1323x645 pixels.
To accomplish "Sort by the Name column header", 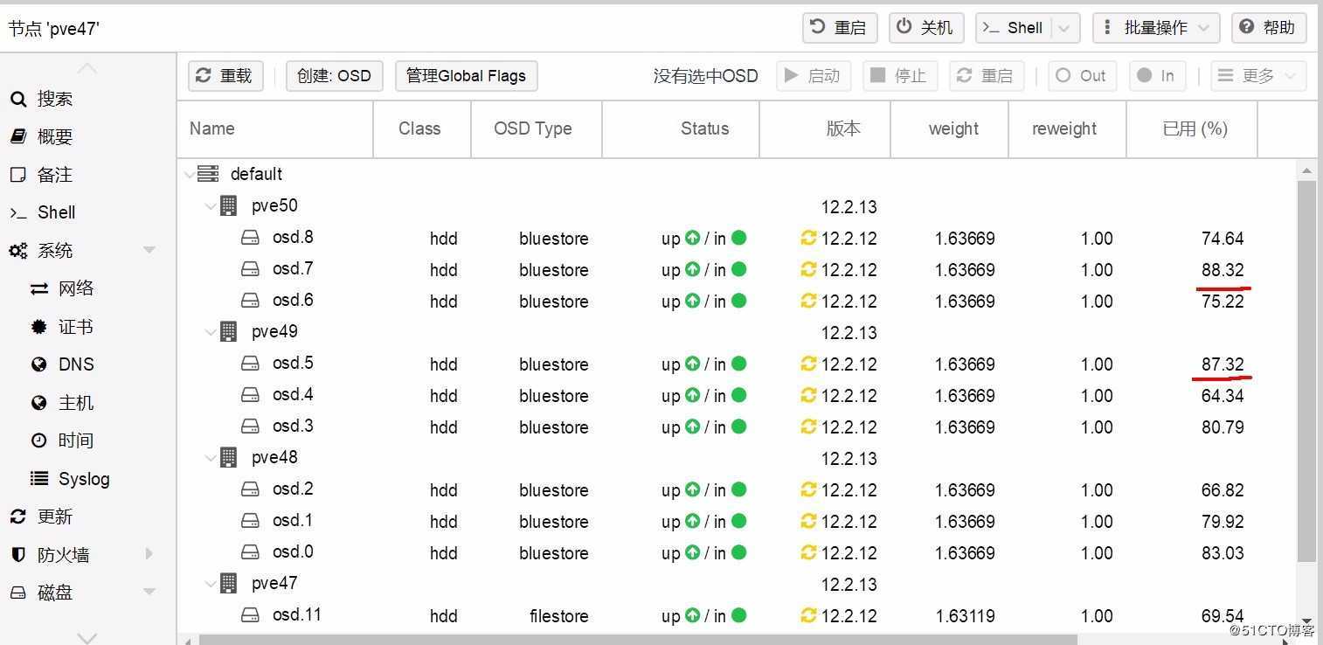I will pyautogui.click(x=275, y=128).
